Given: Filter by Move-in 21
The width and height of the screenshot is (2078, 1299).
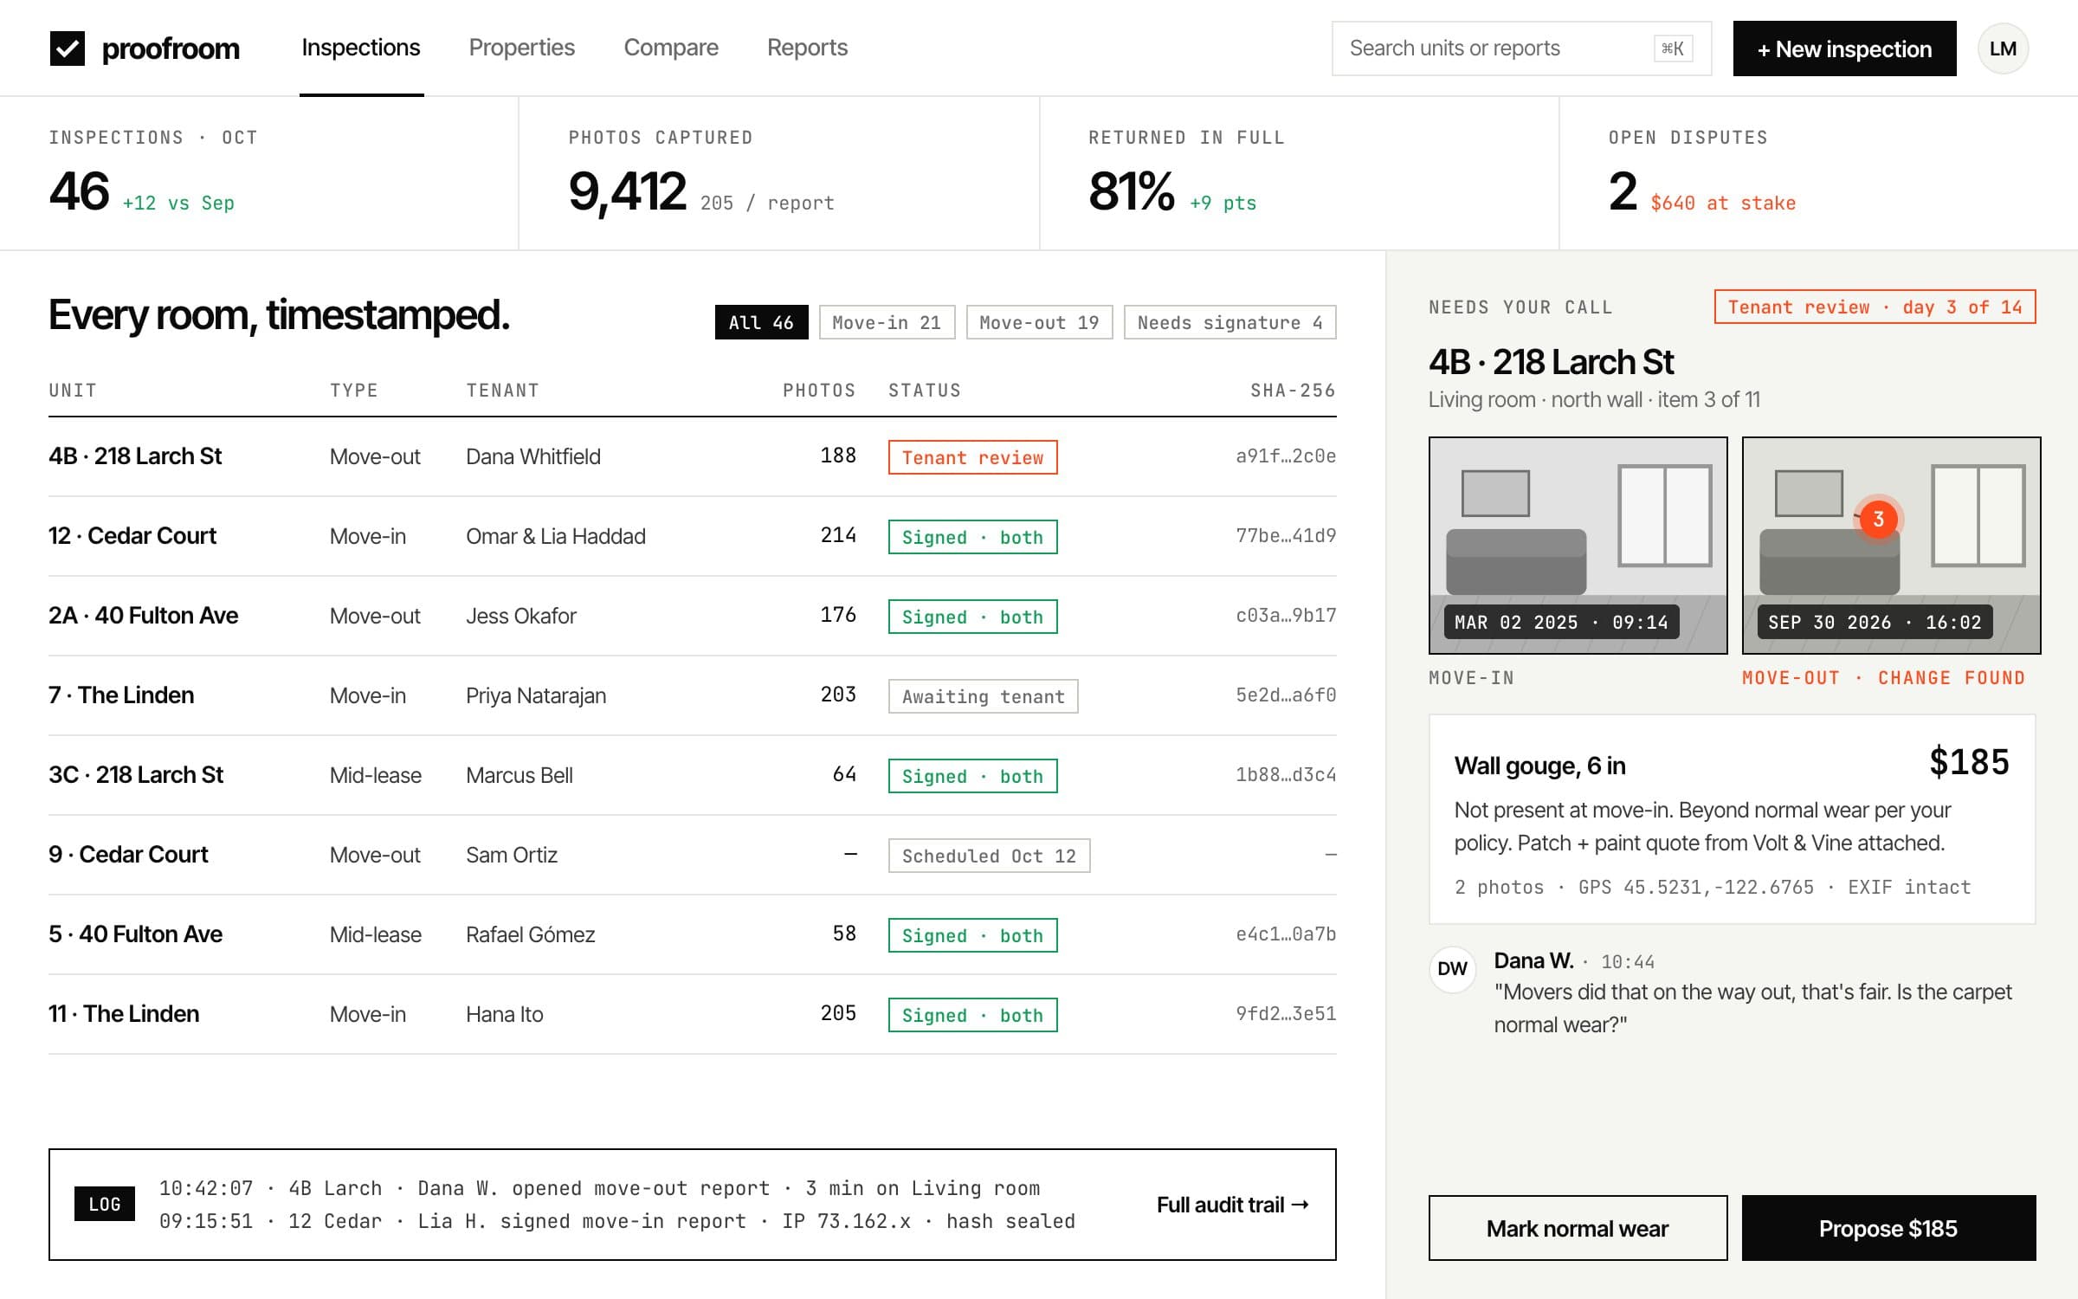Looking at the screenshot, I should point(887,322).
